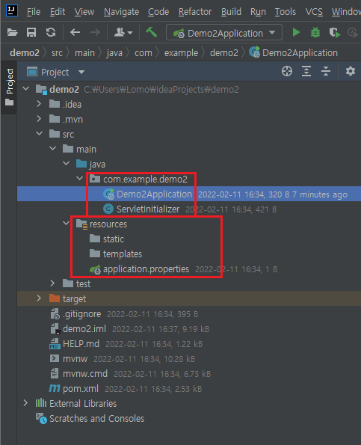Screen dimensions: 361x445
Task: Open the Run menu
Action: tap(258, 12)
